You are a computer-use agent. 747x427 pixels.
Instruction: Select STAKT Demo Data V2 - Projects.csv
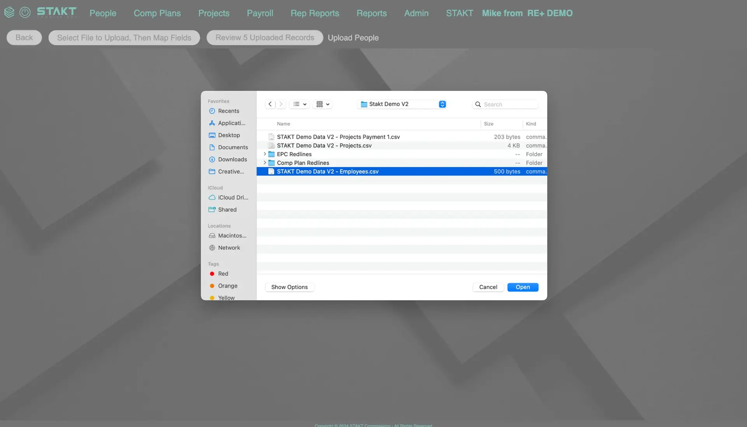tap(402, 145)
